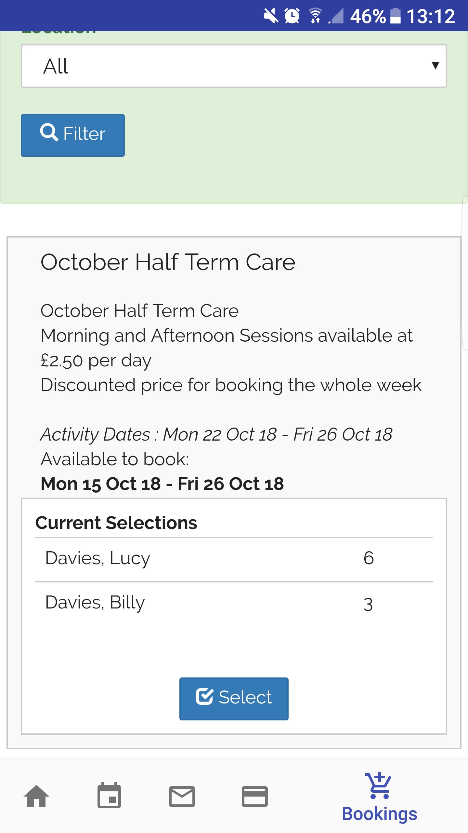The image size is (468, 833).
Task: Tap the Bookings cart icon
Action: [x=379, y=785]
